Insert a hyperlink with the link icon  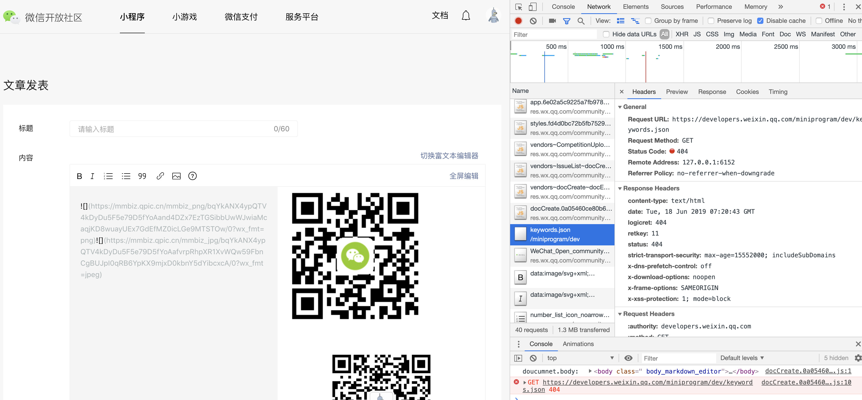point(160,176)
